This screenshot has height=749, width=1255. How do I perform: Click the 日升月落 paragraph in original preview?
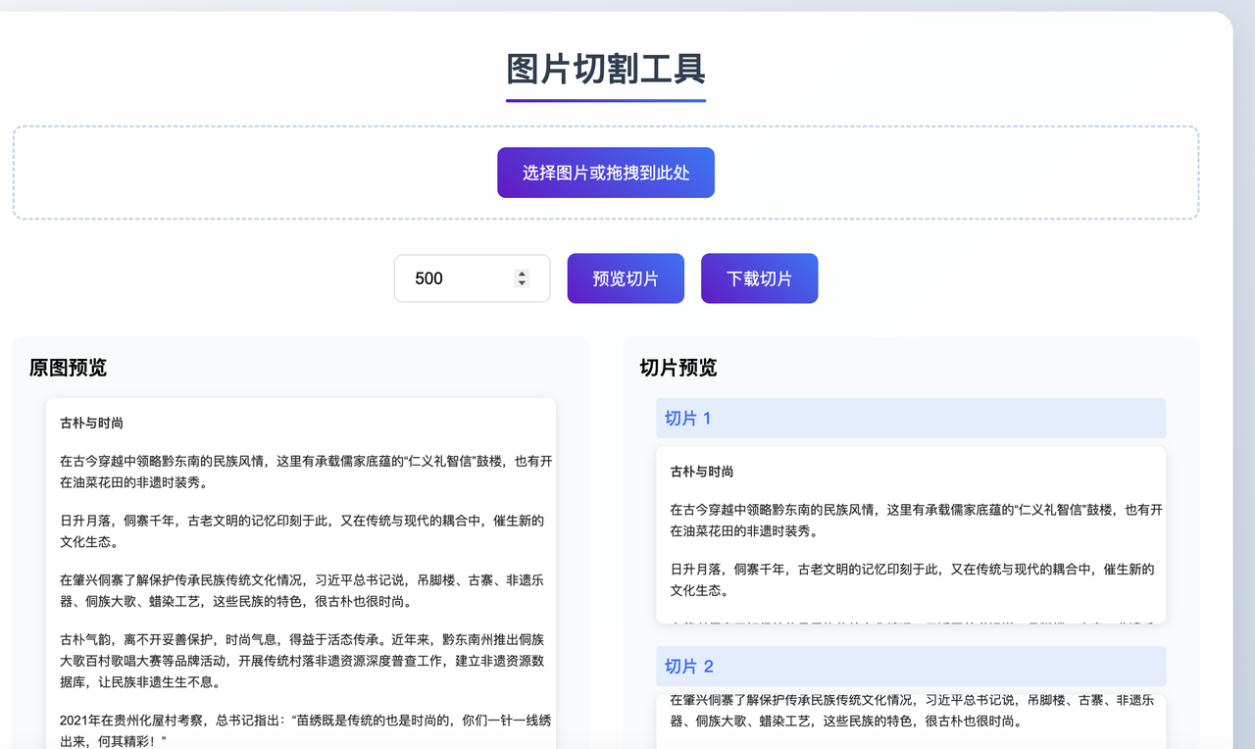tap(302, 531)
